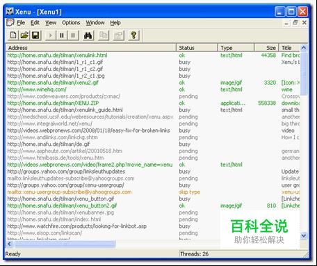317x266 pixels.
Task: Sort by the Status column header
Action: [197, 48]
